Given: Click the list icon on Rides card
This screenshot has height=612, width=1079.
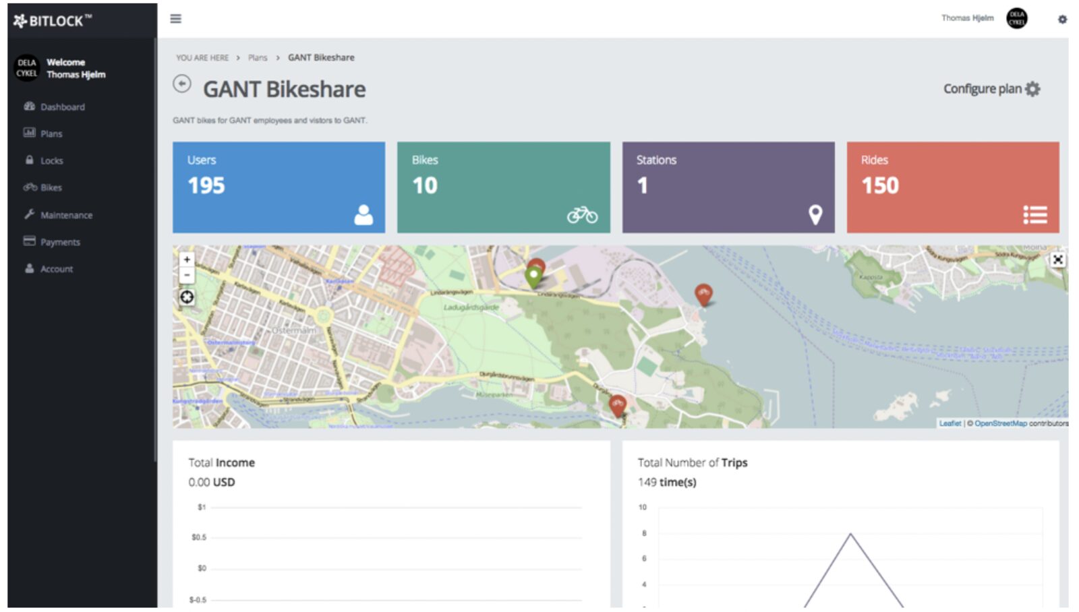Looking at the screenshot, I should [x=1035, y=214].
